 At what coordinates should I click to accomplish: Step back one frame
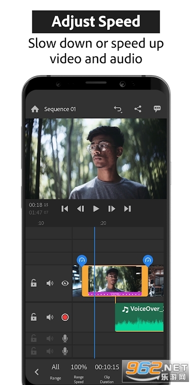80,209
